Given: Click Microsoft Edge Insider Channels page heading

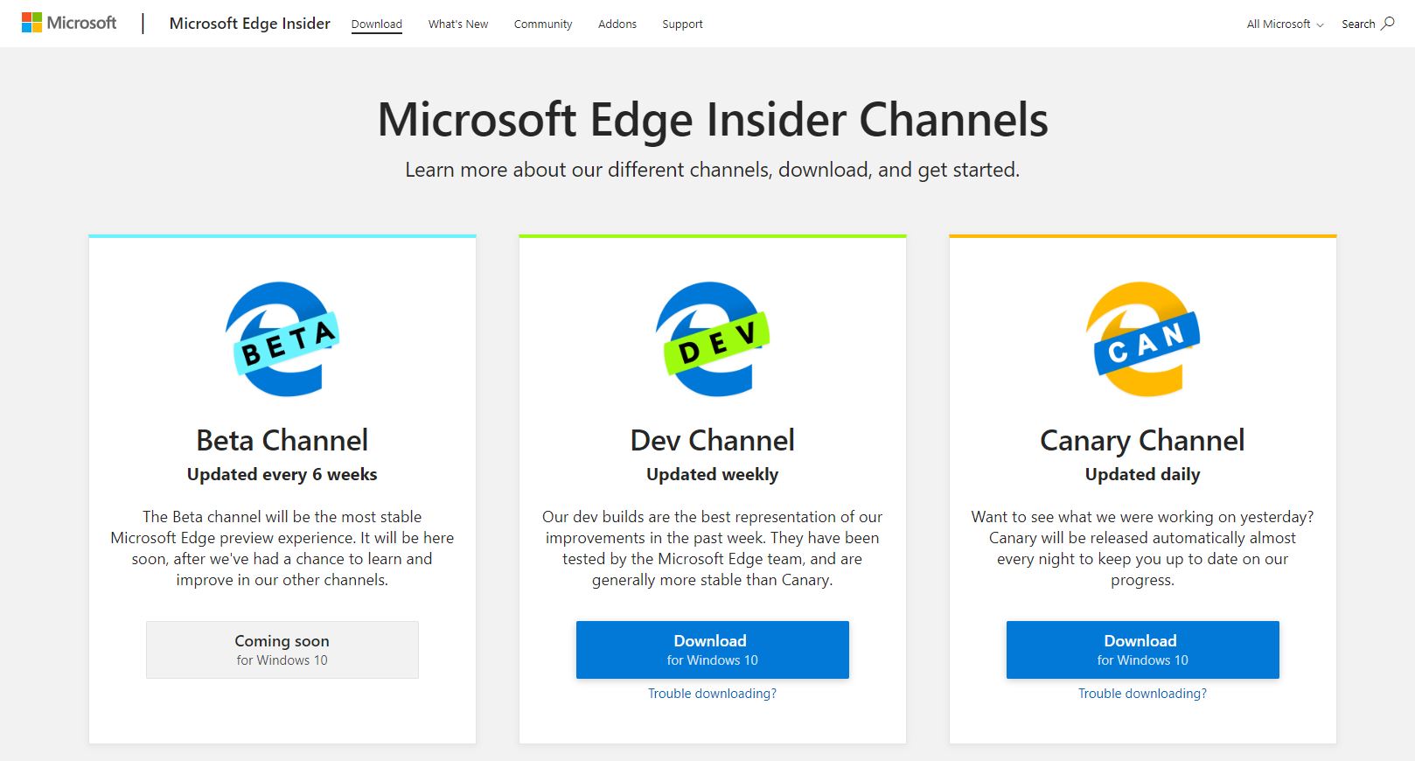Looking at the screenshot, I should pos(713,120).
